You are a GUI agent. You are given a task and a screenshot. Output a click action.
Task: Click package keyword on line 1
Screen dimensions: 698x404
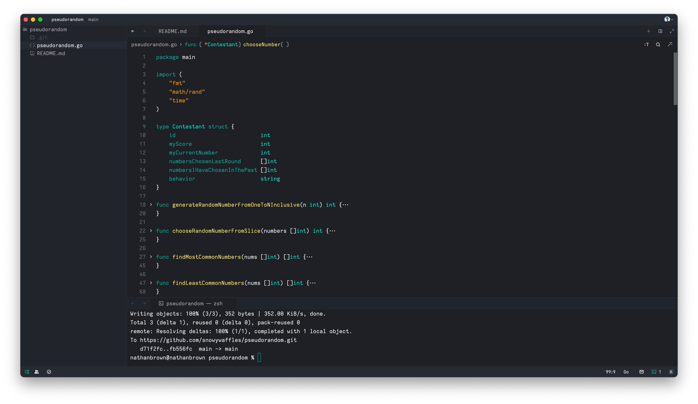[167, 57]
